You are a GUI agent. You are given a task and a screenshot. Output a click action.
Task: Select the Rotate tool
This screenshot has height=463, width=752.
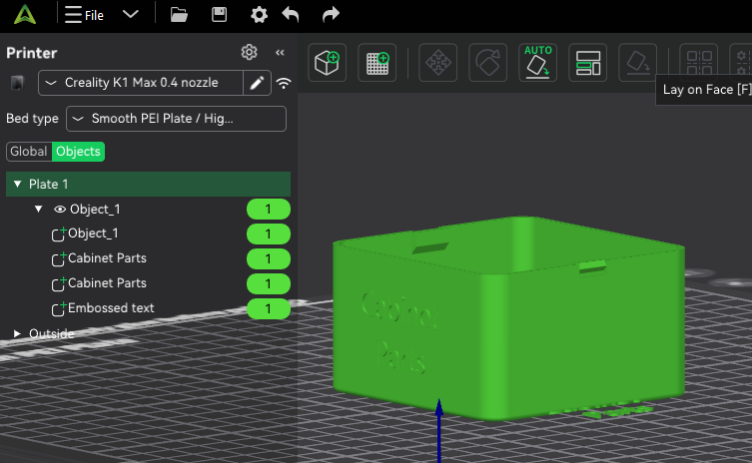[x=487, y=62]
